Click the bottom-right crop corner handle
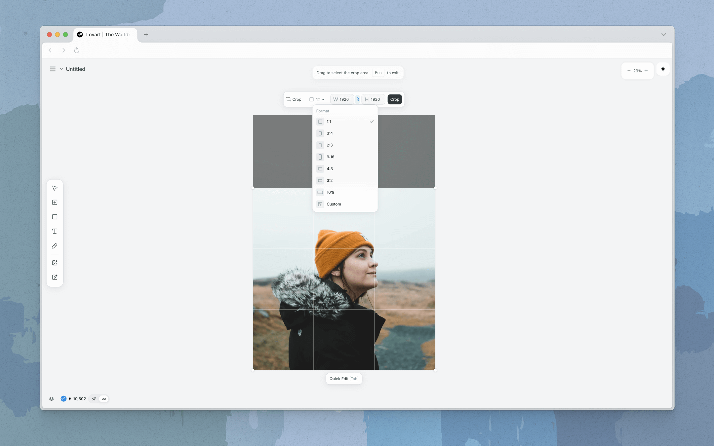 [435, 370]
